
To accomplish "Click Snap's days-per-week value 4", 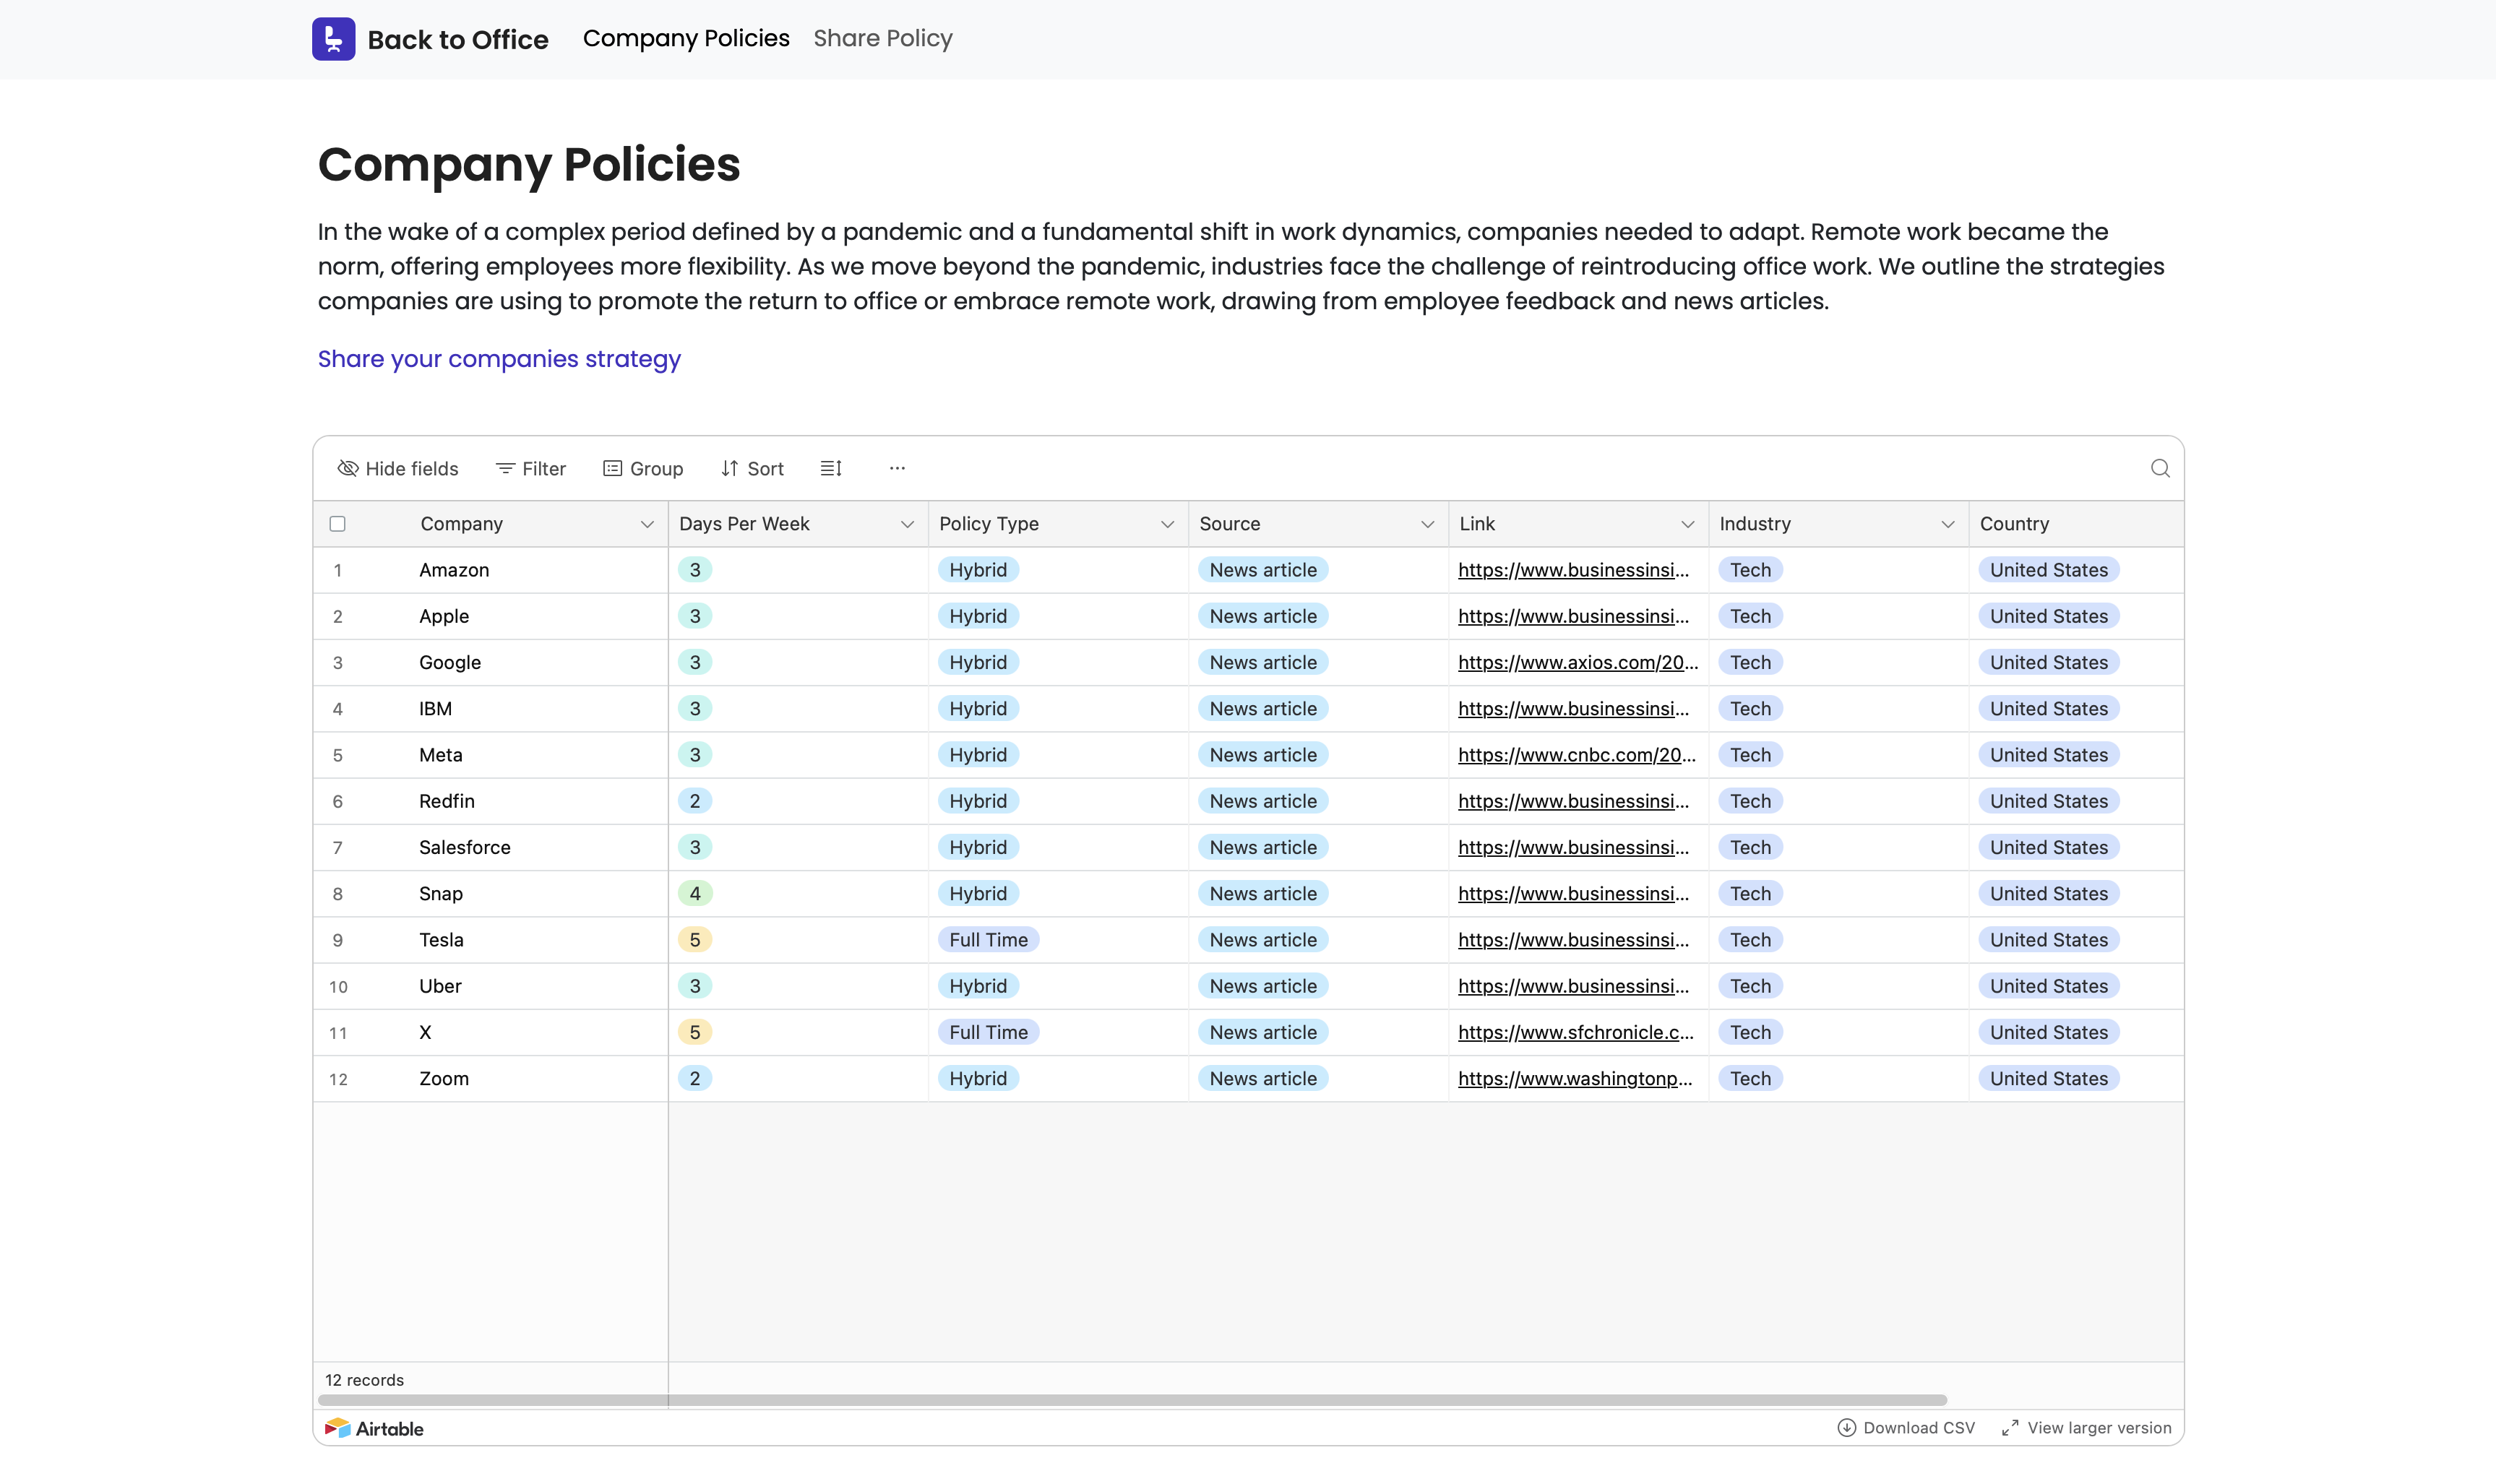I will tap(695, 893).
